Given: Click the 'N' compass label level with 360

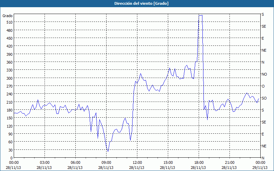Looking at the screenshot, I should [263, 62].
